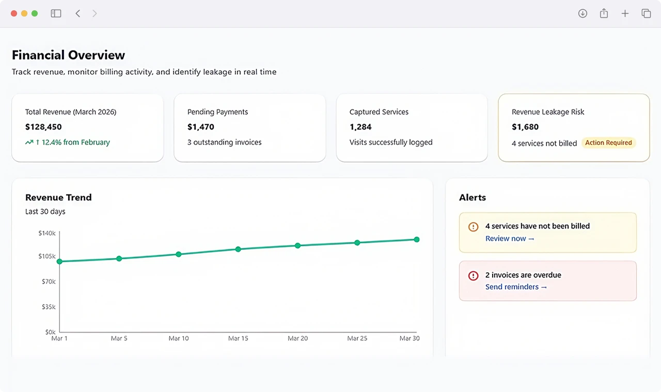Click the red warning icon for overdue invoices
The height and width of the screenshot is (392, 661).
click(473, 276)
